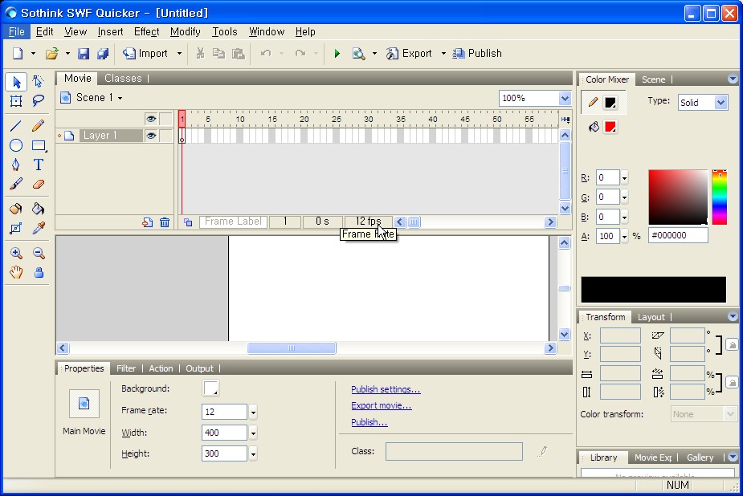
Task: Click the Export movie link
Action: 382,405
